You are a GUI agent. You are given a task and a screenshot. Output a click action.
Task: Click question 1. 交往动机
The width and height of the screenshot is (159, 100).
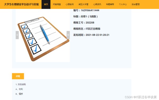click(x=21, y=84)
